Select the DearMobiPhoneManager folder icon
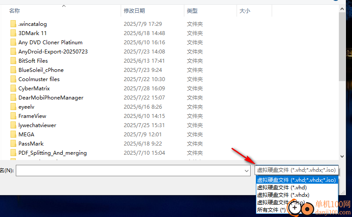This screenshot has height=217, width=352. [x=13, y=97]
